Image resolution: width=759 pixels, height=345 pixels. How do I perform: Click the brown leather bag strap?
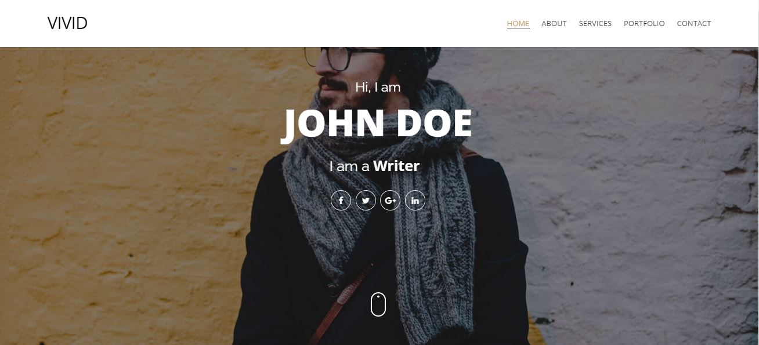[341, 304]
